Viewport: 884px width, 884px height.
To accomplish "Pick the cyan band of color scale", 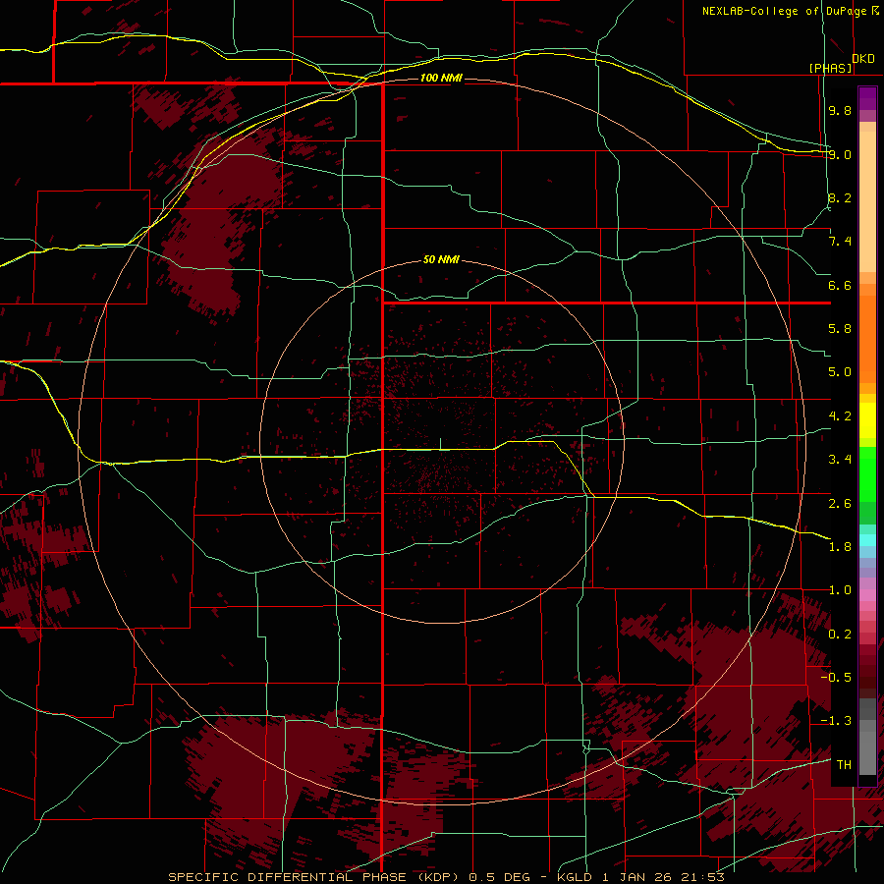I will point(867,540).
